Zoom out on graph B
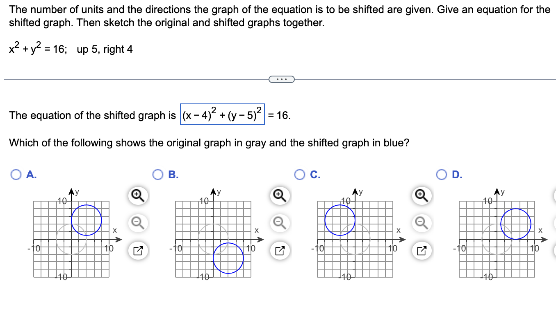The width and height of the screenshot is (556, 314). click(279, 222)
